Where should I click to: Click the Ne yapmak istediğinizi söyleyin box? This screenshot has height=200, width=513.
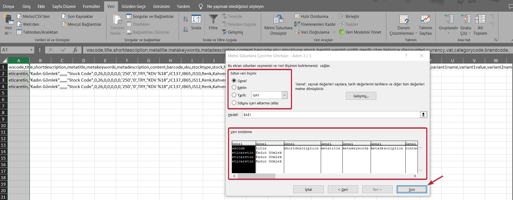pos(235,6)
